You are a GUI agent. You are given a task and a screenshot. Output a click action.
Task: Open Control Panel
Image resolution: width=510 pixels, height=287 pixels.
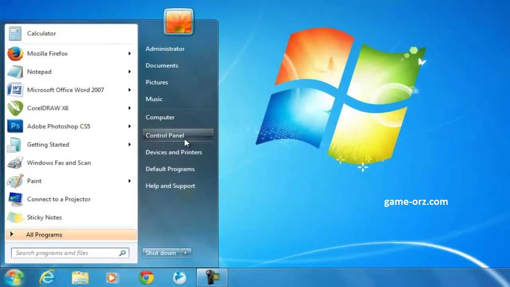pyautogui.click(x=178, y=136)
